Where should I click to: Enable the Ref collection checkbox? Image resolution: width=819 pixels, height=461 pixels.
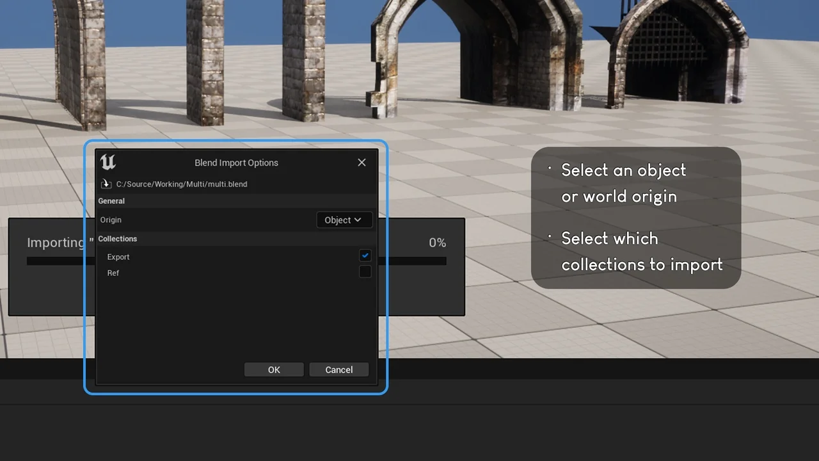click(365, 272)
